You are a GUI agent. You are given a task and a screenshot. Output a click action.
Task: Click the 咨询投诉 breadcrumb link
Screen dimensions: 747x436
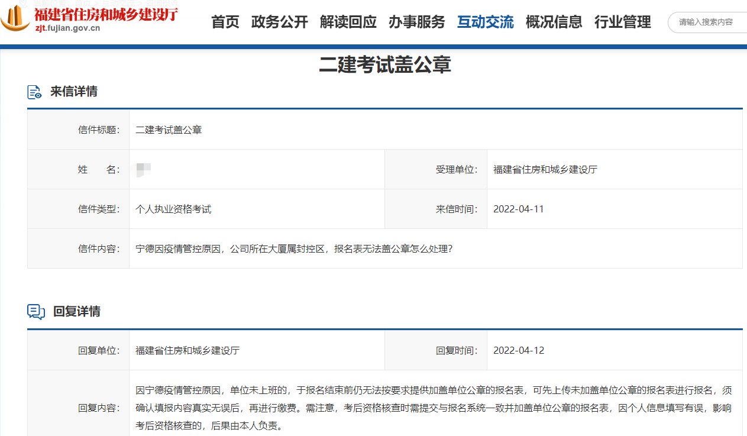pos(164,3)
